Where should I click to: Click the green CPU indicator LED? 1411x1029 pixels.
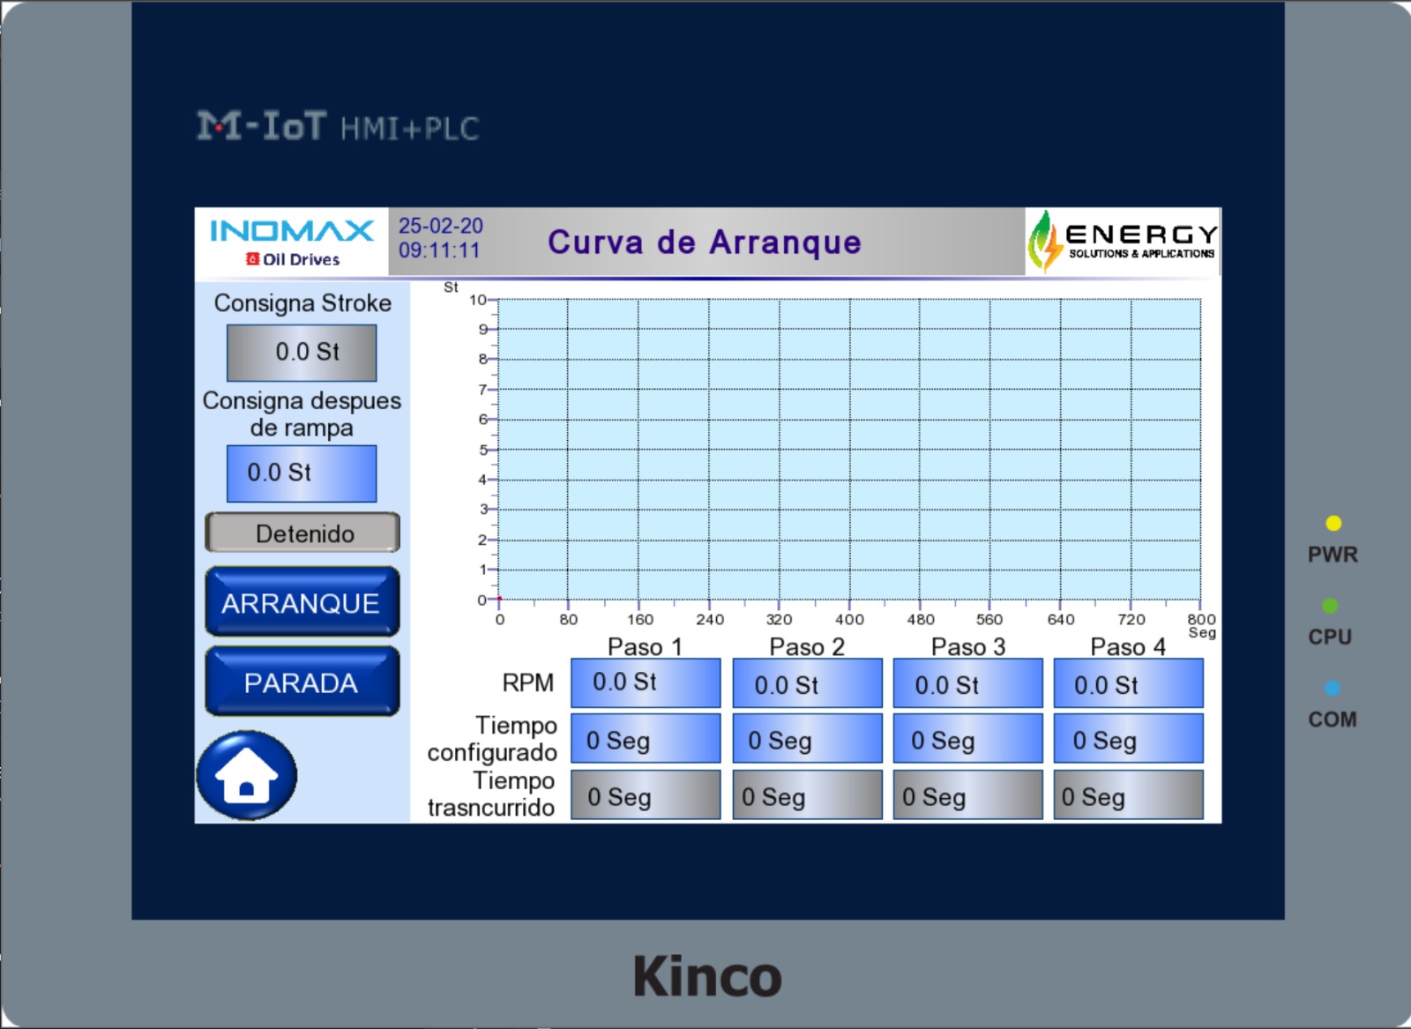1330,606
